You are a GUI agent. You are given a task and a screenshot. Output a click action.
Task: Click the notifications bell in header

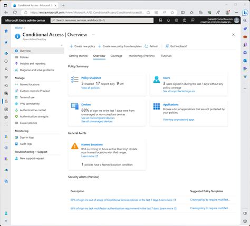168,21
